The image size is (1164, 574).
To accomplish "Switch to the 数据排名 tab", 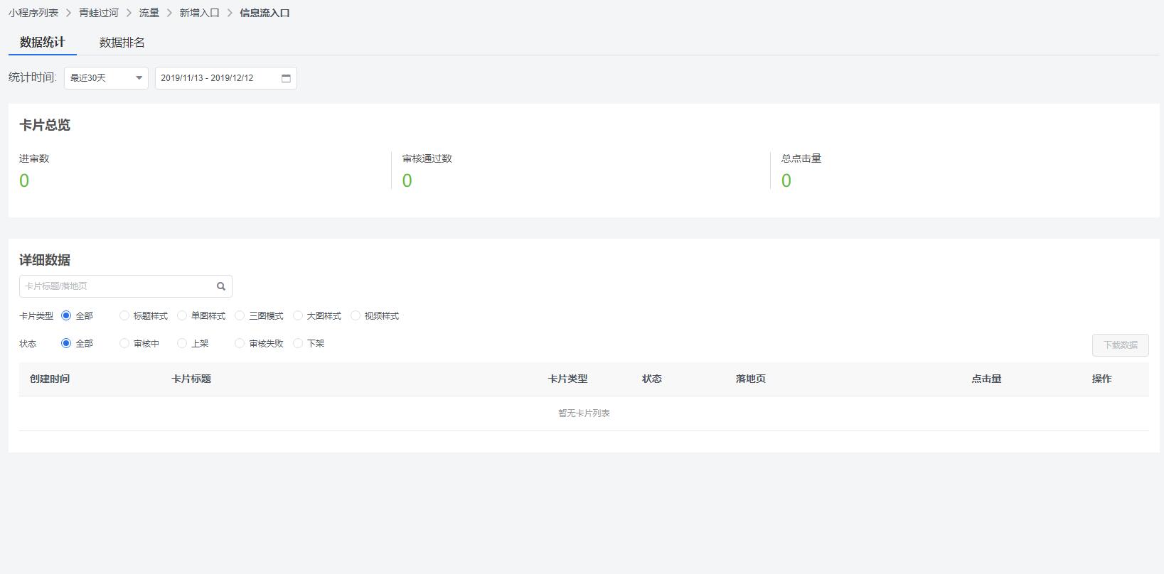I will (122, 43).
